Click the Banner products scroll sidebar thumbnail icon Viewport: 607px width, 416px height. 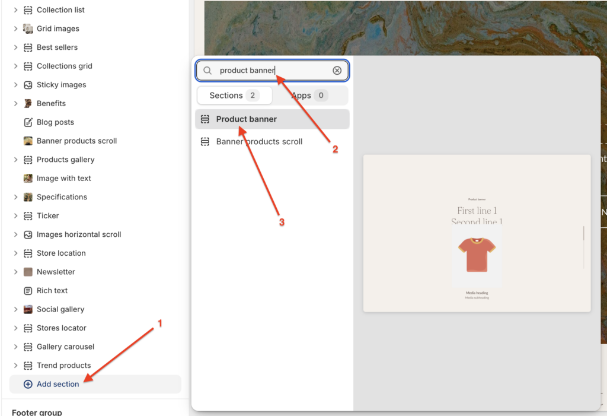28,141
